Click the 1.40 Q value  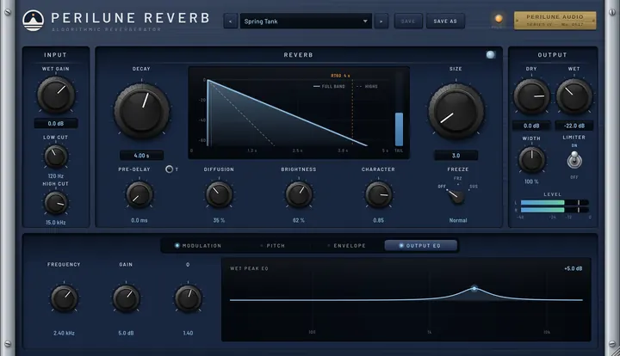tap(188, 333)
